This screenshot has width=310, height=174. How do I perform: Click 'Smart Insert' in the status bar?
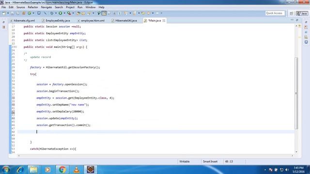tap(210, 161)
